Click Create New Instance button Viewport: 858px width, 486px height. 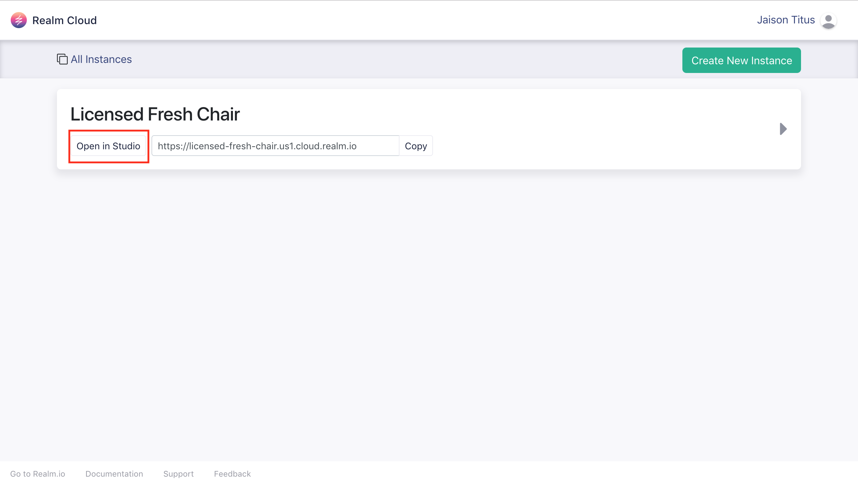coord(741,61)
